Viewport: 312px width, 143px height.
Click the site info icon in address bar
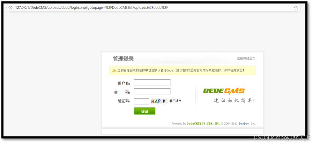(10, 8)
